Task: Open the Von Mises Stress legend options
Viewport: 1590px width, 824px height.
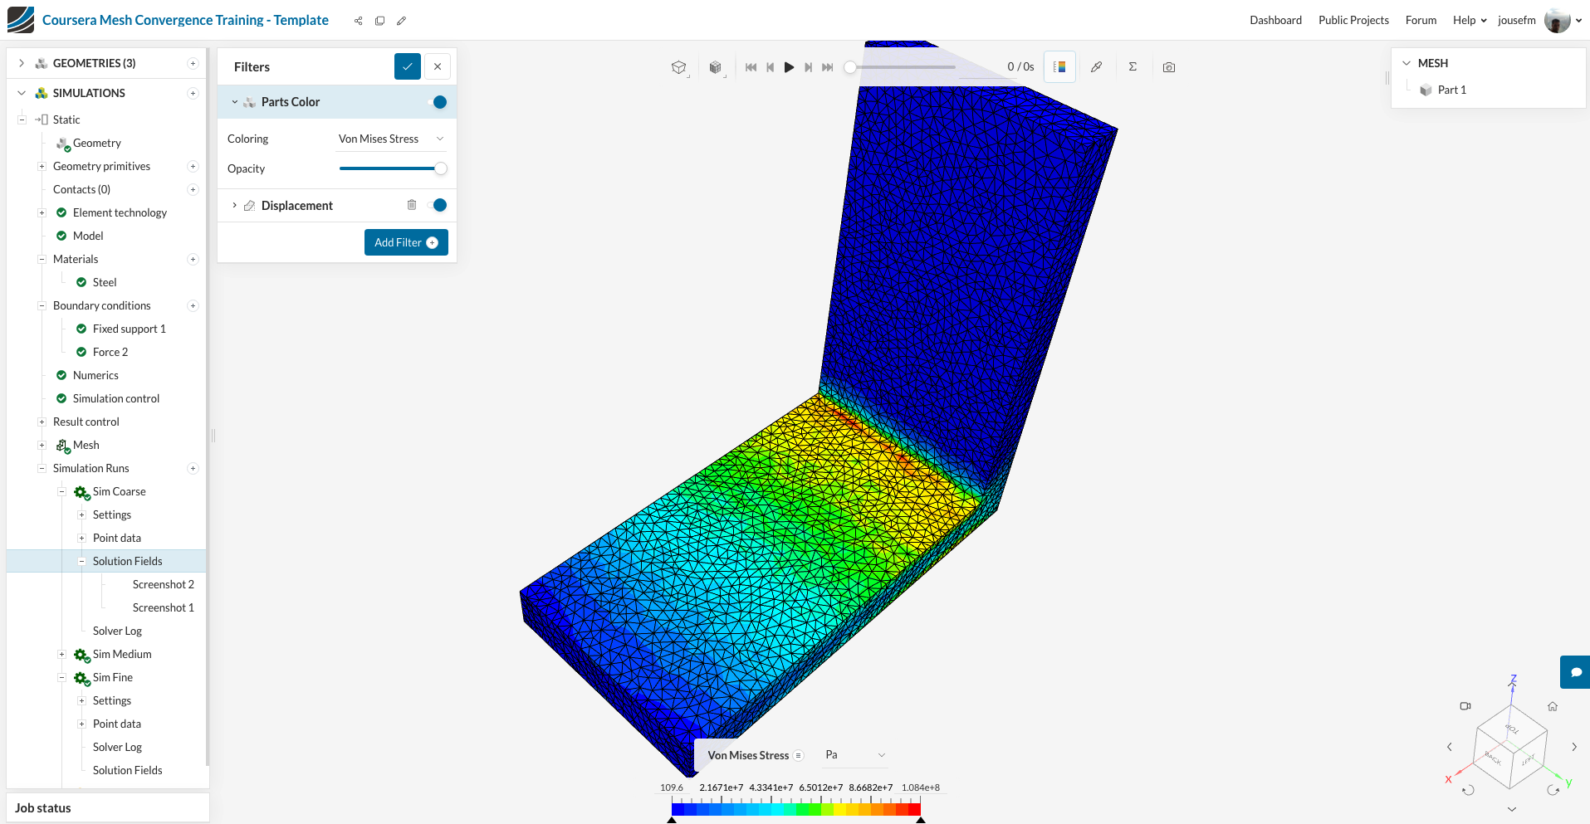Action: (798, 755)
